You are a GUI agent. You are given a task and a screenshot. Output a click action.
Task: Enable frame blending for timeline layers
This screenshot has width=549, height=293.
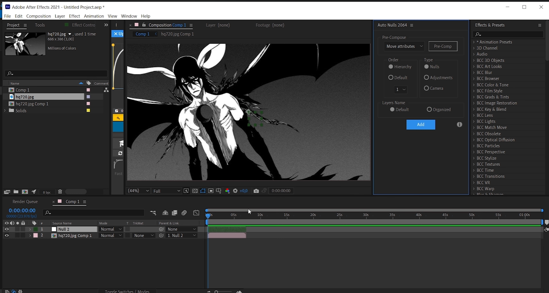(x=175, y=213)
